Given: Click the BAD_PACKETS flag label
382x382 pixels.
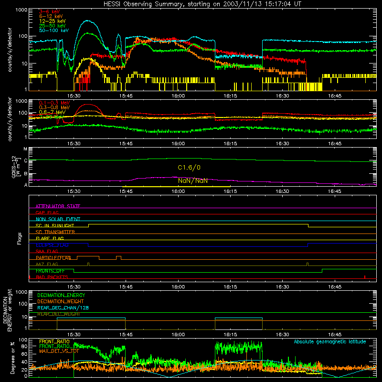Looking at the screenshot, I should [52, 277].
